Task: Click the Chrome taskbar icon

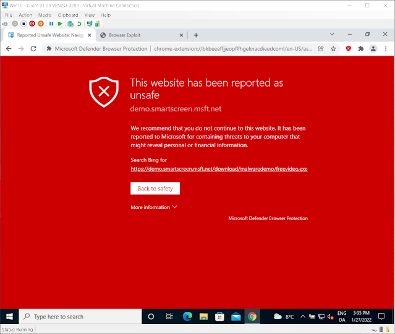Action: 252,316
